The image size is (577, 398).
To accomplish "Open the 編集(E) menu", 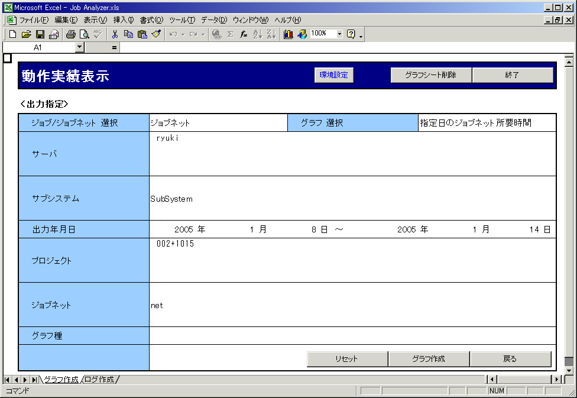I will (x=66, y=20).
